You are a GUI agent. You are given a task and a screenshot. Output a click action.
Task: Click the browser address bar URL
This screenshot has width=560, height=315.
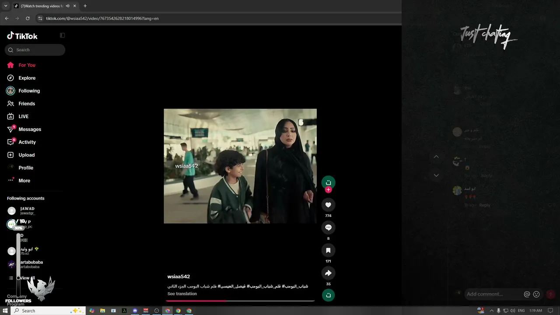[102, 18]
